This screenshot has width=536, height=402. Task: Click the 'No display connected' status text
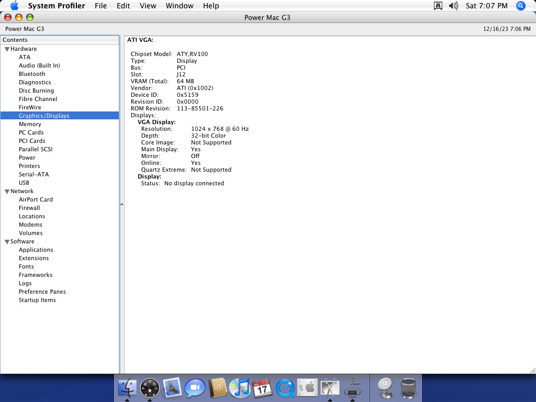pos(194,183)
